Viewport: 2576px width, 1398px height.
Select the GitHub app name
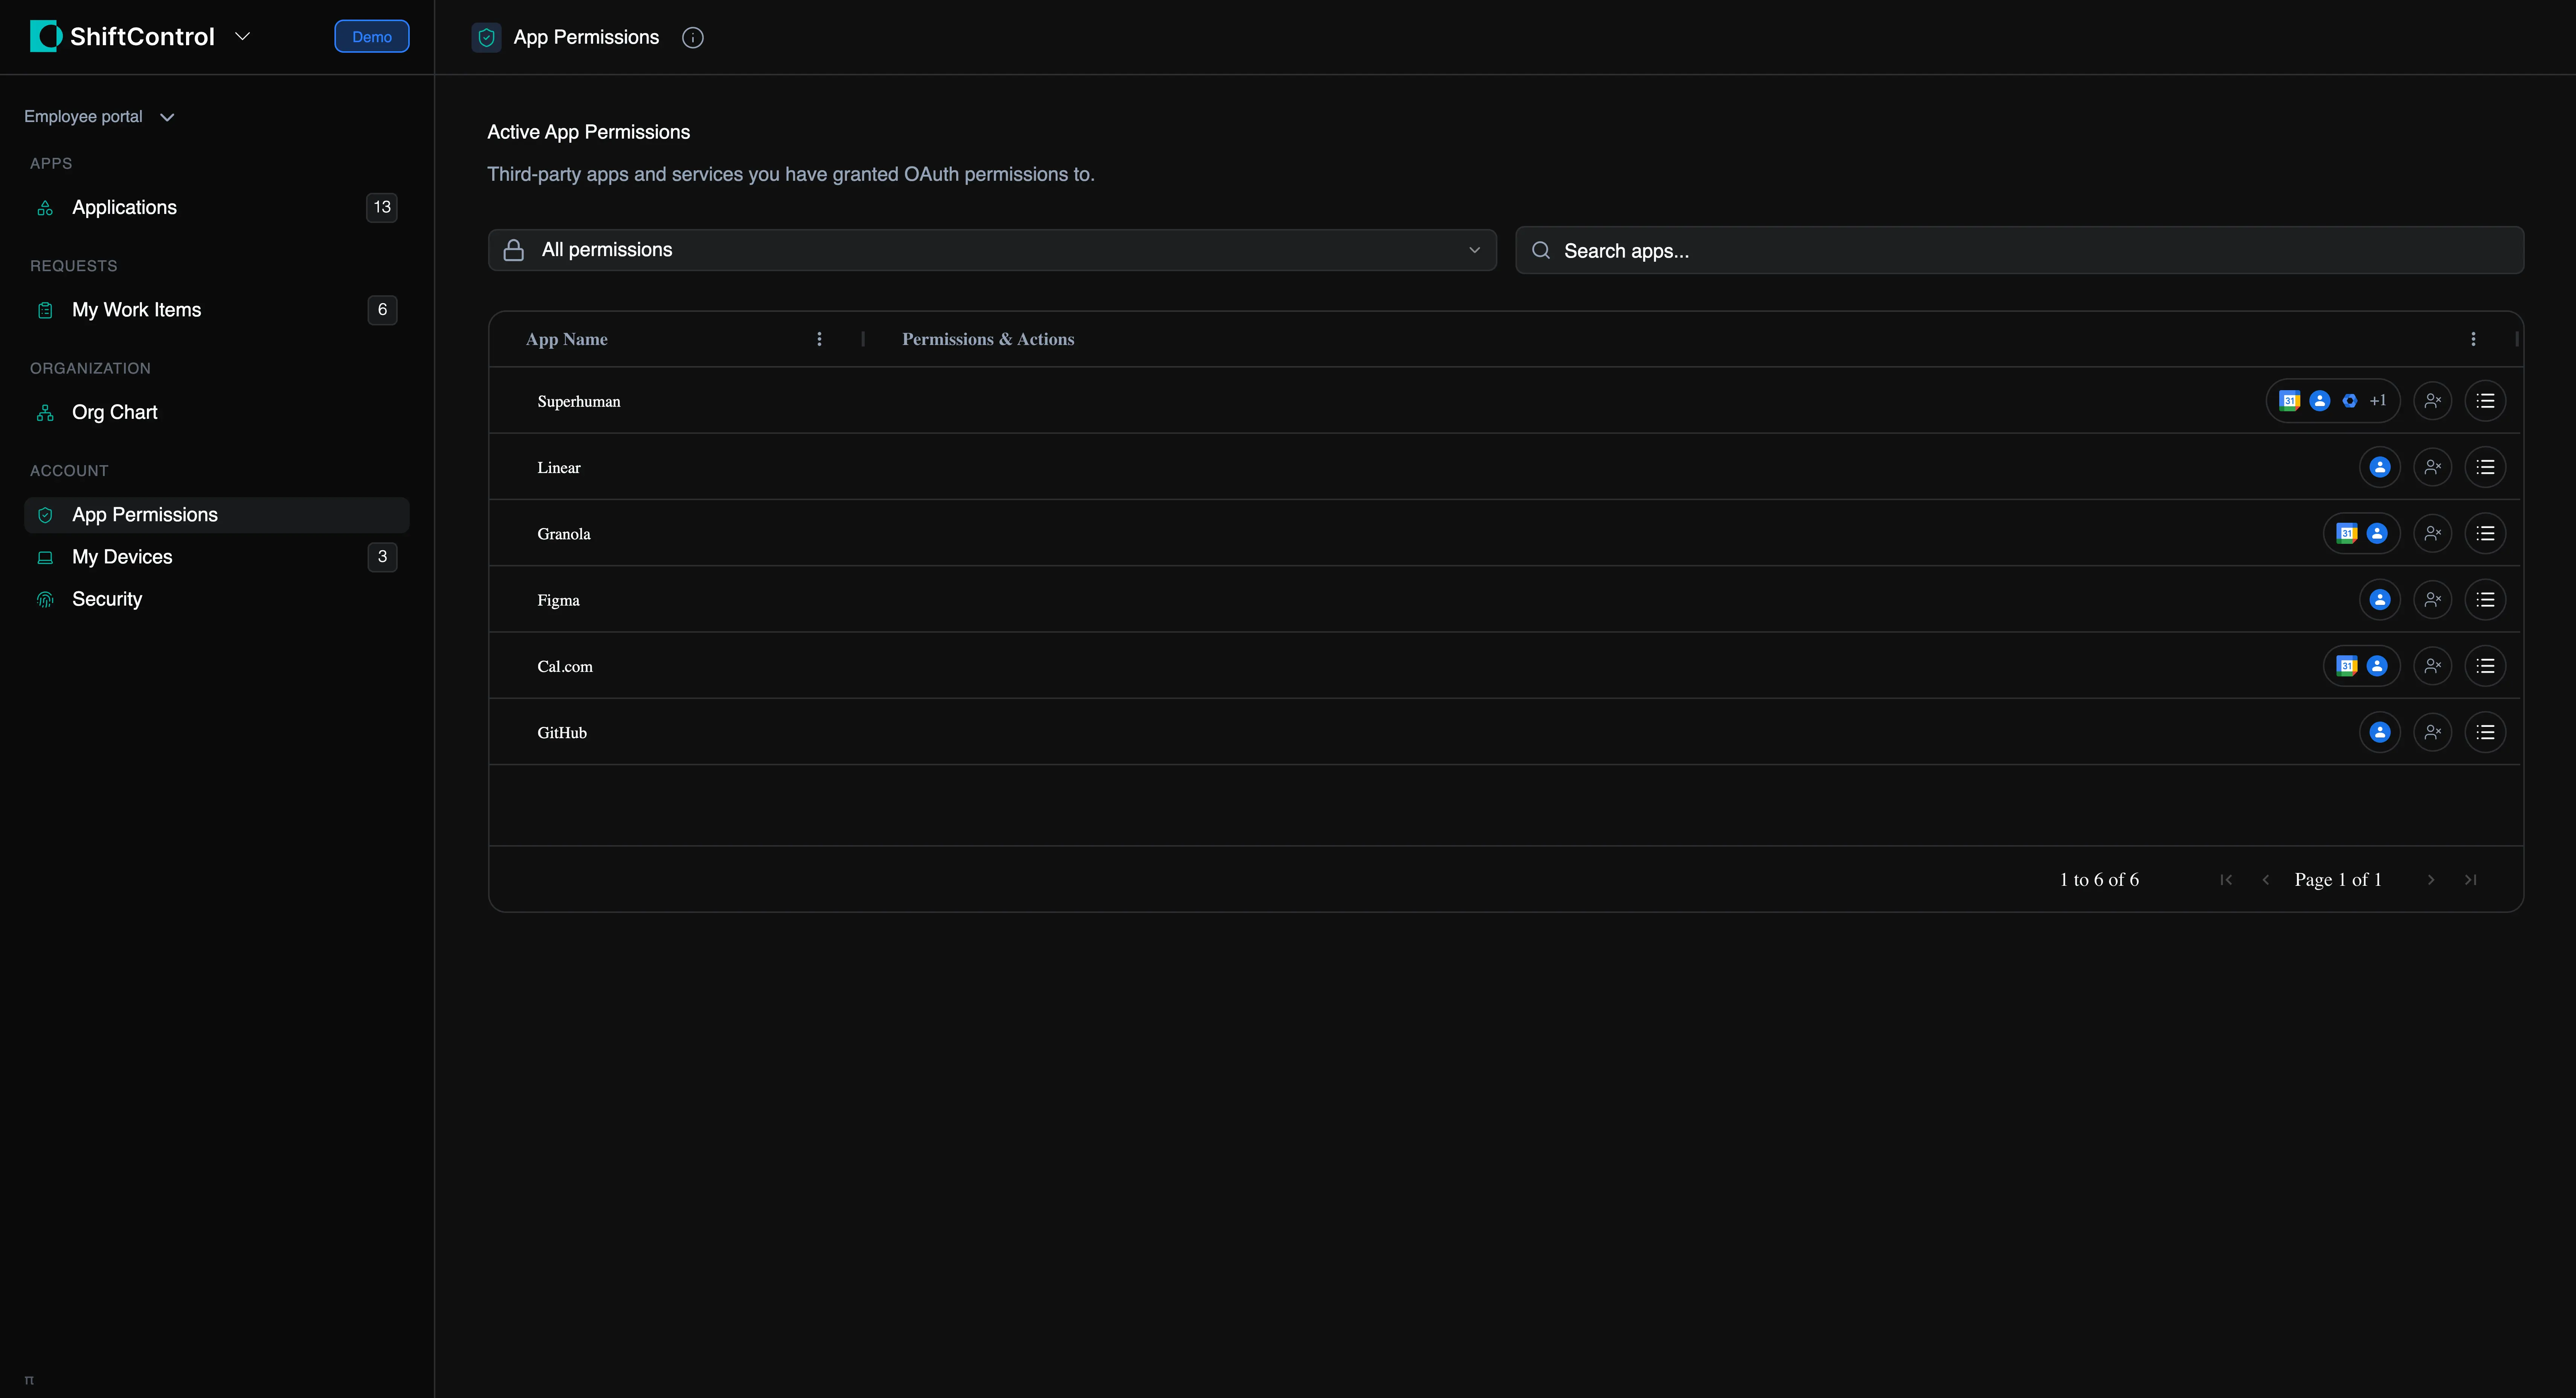pyautogui.click(x=561, y=732)
